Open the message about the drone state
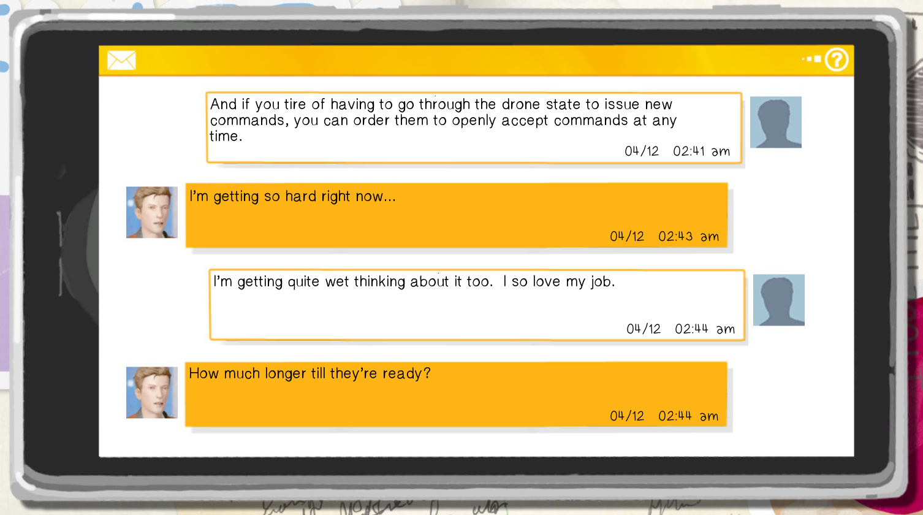923x515 pixels. (x=474, y=128)
